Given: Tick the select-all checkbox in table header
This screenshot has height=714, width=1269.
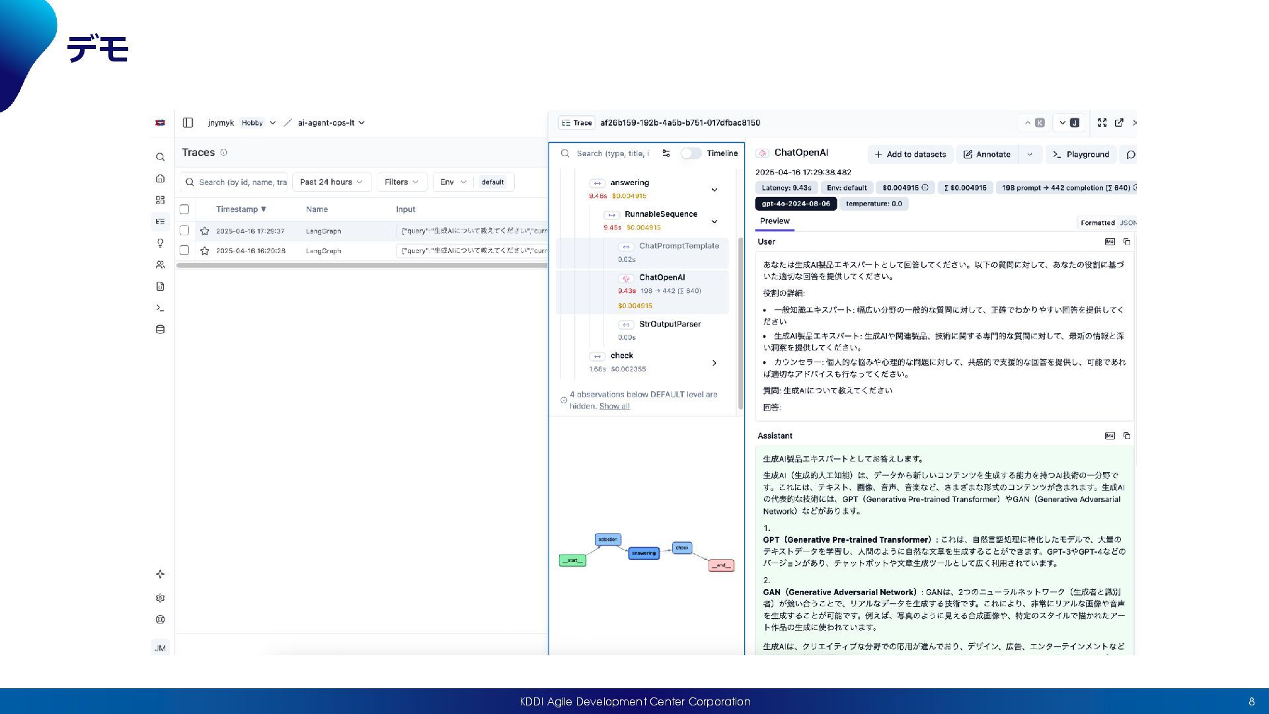Looking at the screenshot, I should (x=184, y=210).
